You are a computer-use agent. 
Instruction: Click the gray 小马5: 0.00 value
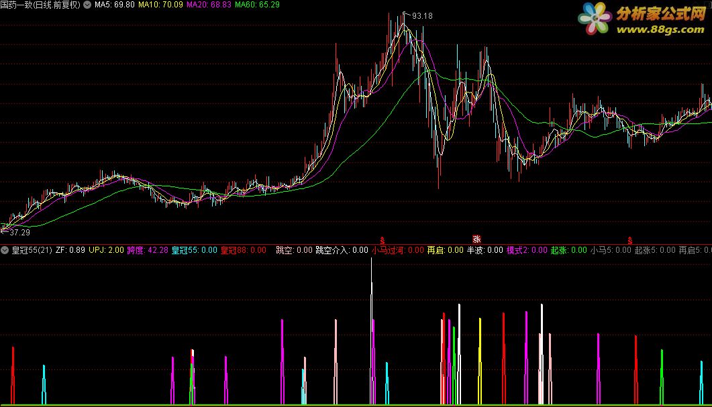pyautogui.click(x=611, y=250)
